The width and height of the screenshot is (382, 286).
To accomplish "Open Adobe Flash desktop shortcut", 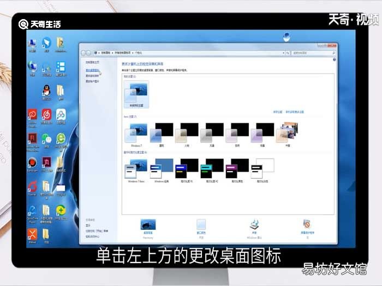I will 33,142.
